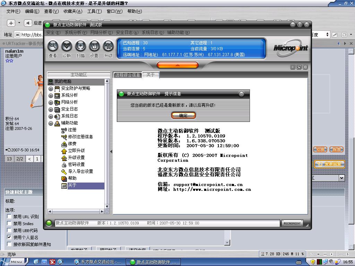This screenshot has height=266, width=355.
Task: Open the browser 收藏夹 menu
Action: click(x=73, y=11)
